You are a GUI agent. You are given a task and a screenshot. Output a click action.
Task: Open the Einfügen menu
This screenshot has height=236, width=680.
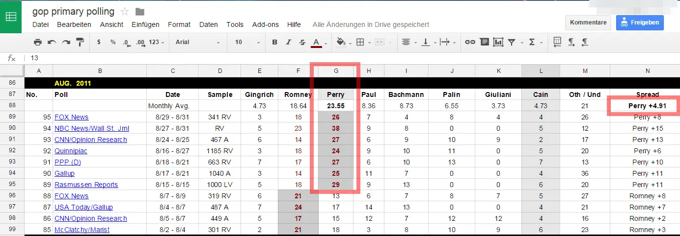(x=145, y=24)
